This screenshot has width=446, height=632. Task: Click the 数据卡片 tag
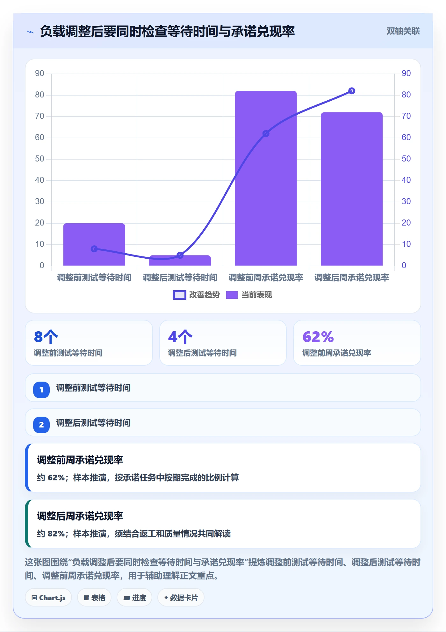pyautogui.click(x=181, y=598)
